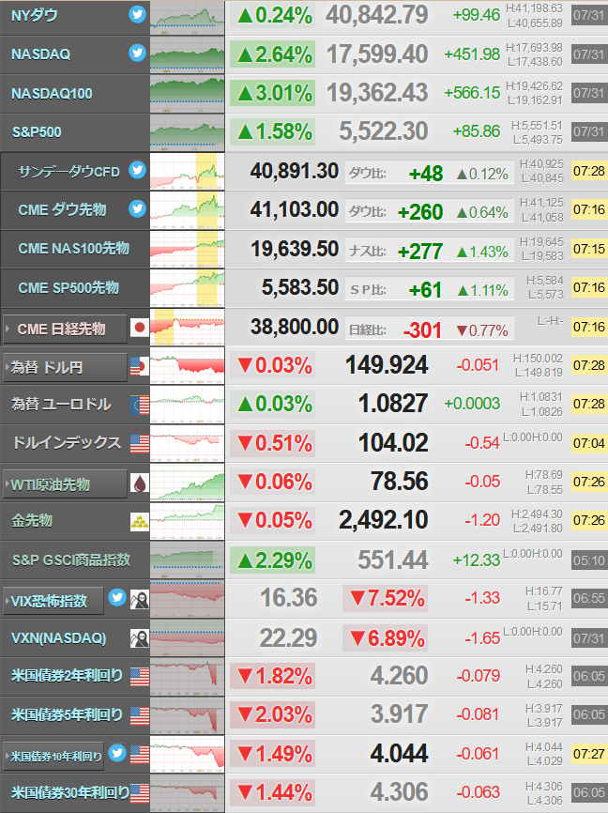
Task: Expand the CME 日経先物 button
Action: point(65,329)
